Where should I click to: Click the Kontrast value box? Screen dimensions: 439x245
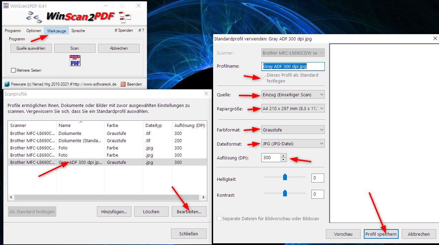[x=318, y=194]
